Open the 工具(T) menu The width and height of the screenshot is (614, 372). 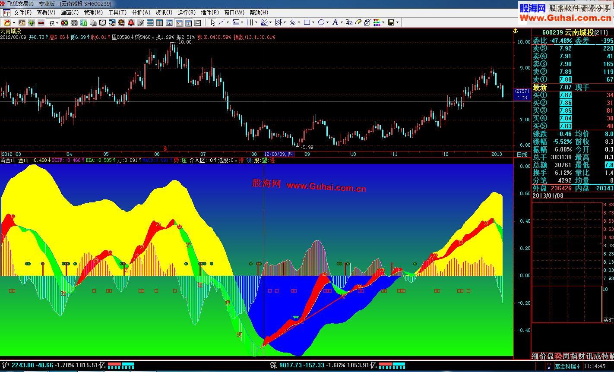click(117, 13)
